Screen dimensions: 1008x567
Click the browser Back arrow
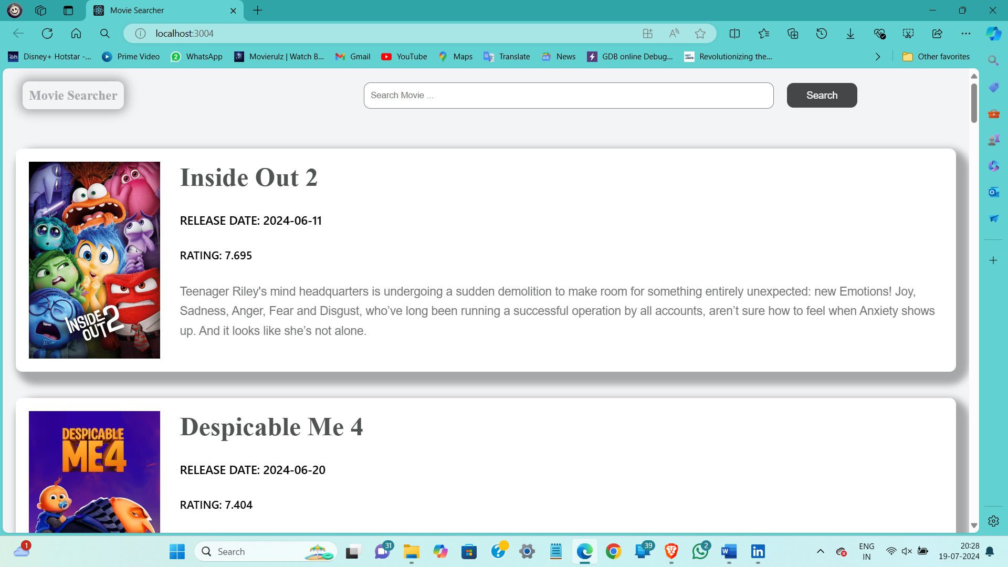pyautogui.click(x=18, y=34)
